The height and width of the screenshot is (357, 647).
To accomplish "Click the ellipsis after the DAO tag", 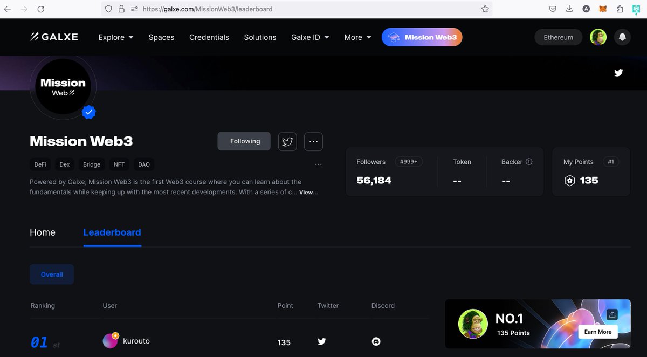I will click(x=318, y=164).
